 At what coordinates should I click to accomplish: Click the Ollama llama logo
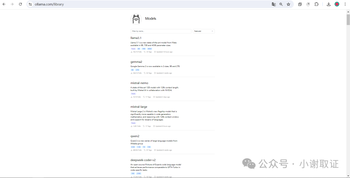(x=136, y=19)
